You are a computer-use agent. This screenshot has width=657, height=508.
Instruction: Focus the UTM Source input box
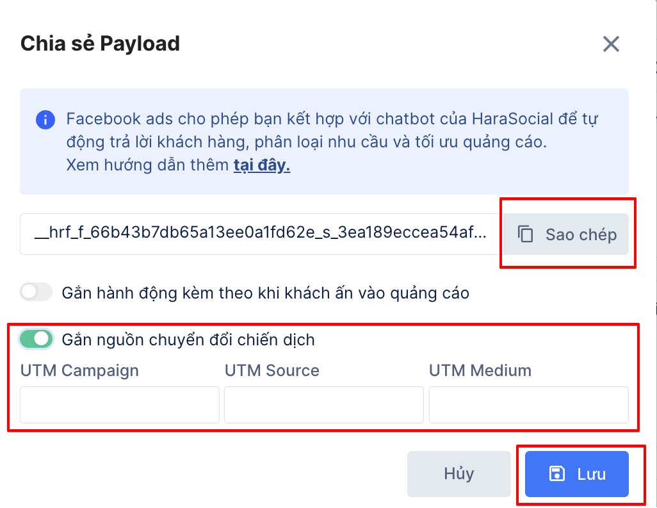click(x=324, y=405)
